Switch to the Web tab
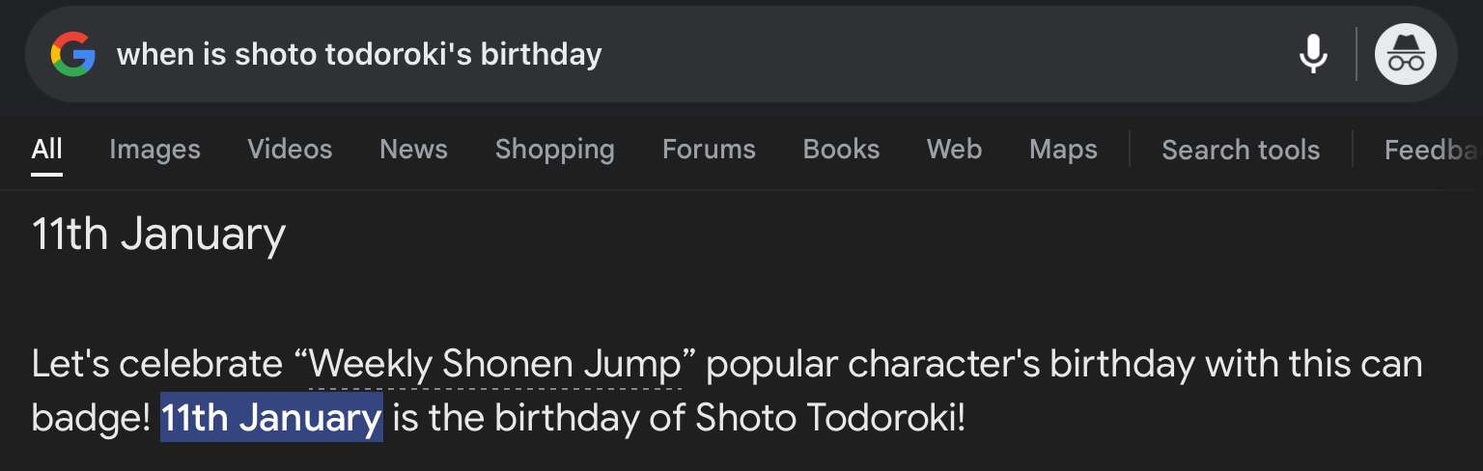The width and height of the screenshot is (1483, 471). click(x=954, y=150)
